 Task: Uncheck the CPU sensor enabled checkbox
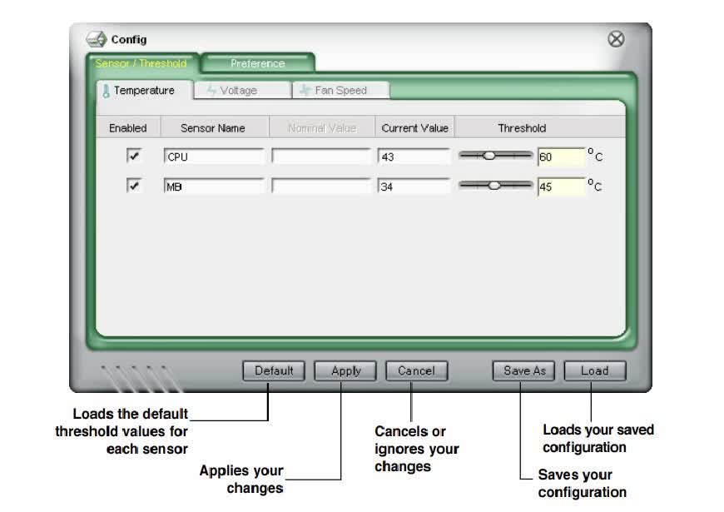coord(133,156)
